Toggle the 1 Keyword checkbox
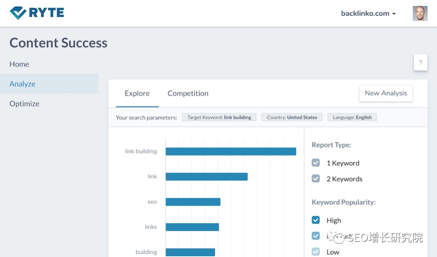Viewport: 437px width, 257px height. point(316,162)
